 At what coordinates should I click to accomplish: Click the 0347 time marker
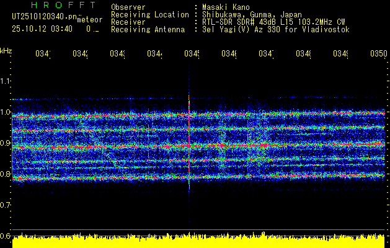click(x=266, y=54)
